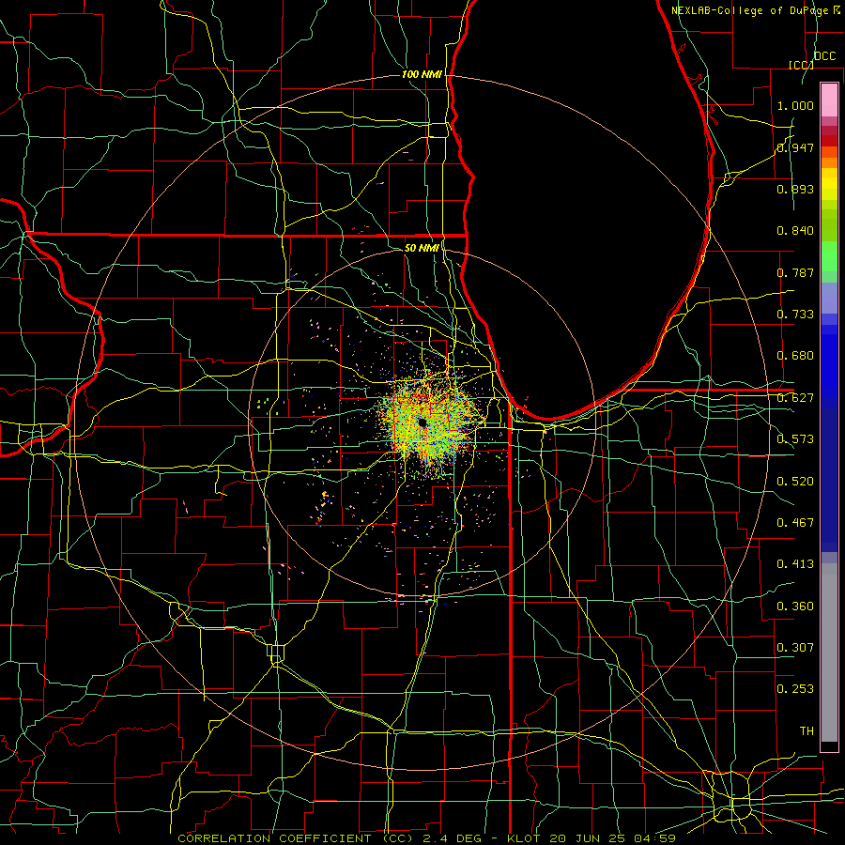Click the 100 NMI range ring label

coord(422,74)
